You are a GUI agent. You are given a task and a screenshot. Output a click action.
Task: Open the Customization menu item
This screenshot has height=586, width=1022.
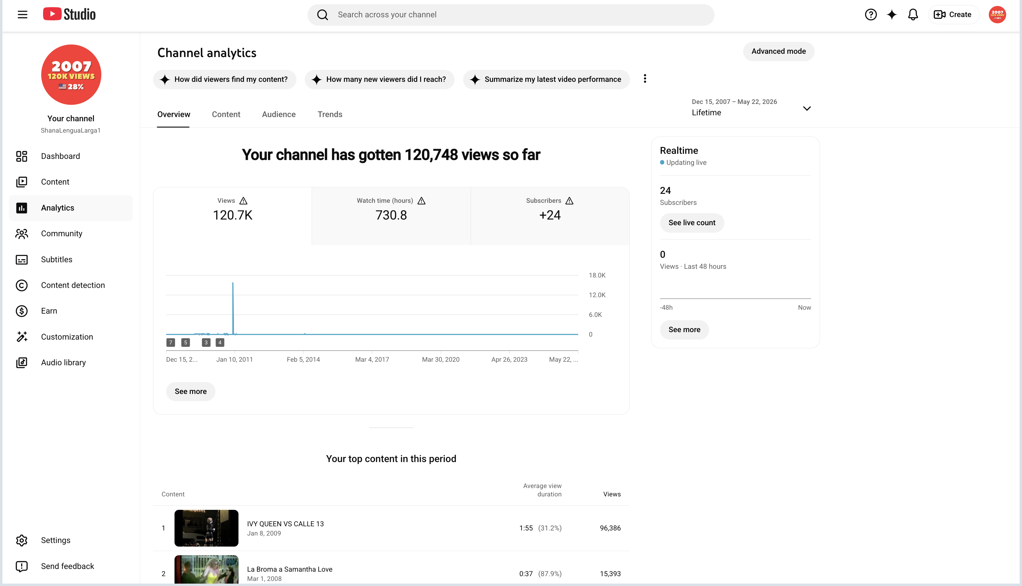[71, 337]
